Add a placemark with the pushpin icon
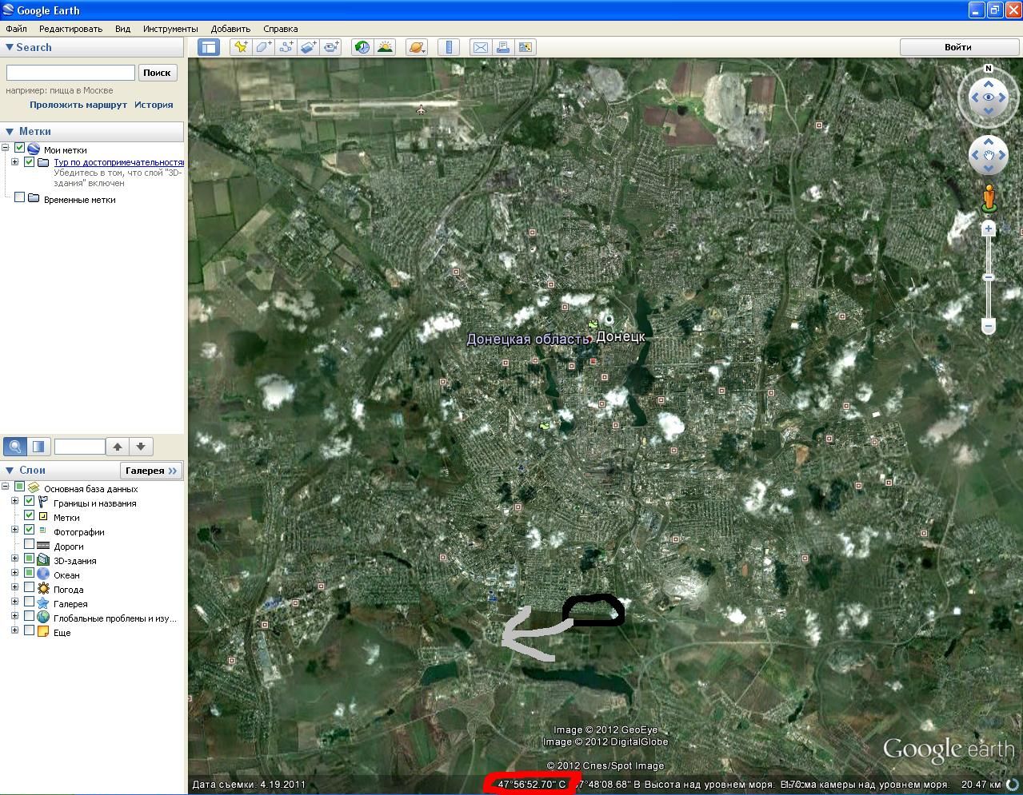Viewport: 1023px width, 795px height. tap(240, 47)
